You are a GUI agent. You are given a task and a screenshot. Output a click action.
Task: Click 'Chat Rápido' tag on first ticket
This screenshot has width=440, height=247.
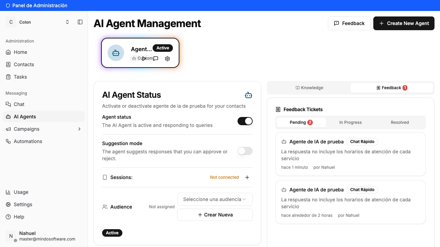[362, 142]
